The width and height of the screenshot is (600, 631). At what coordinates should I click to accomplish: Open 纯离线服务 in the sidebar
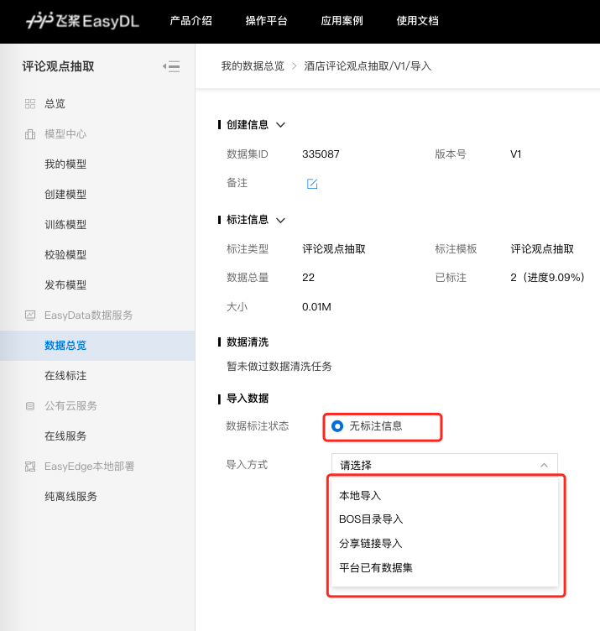(x=70, y=497)
